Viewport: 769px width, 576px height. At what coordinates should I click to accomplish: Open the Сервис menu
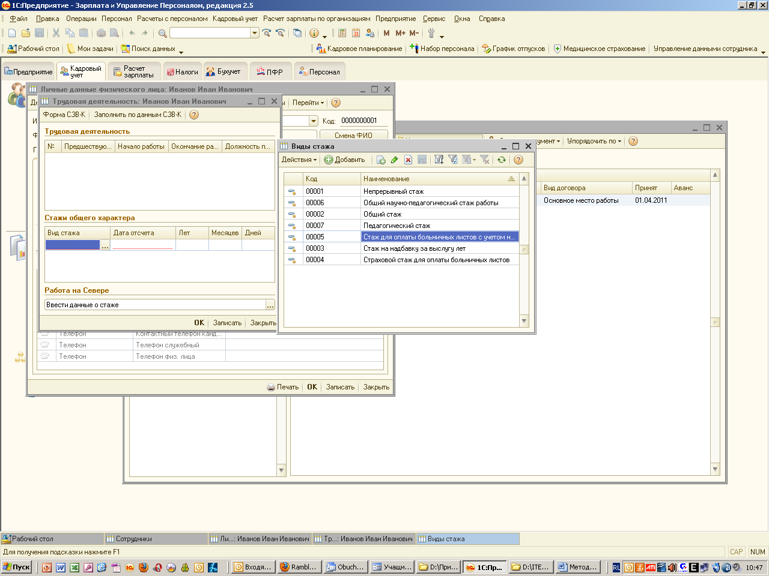point(434,19)
